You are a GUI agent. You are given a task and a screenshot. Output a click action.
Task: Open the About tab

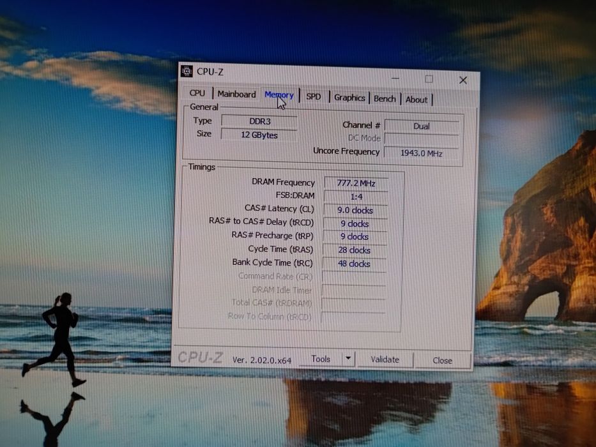(416, 100)
